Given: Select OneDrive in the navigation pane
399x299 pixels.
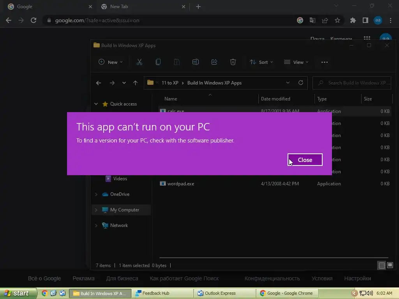Looking at the screenshot, I should click(x=120, y=194).
